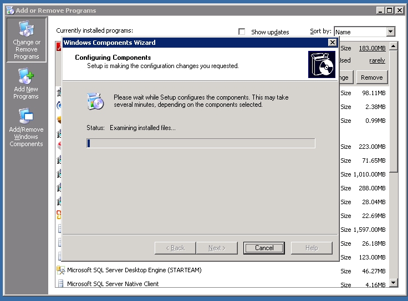Maximize the Add or Remove Programs window
Viewport: 408px width, 301px height.
pyautogui.click(x=390, y=11)
